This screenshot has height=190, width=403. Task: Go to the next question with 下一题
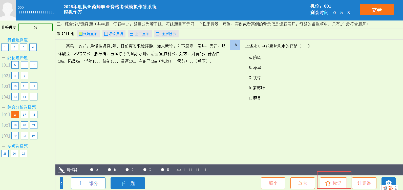tap(128, 183)
